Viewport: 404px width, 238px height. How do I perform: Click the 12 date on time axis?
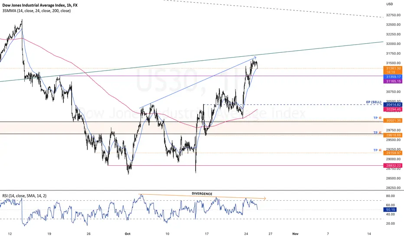point(10,234)
